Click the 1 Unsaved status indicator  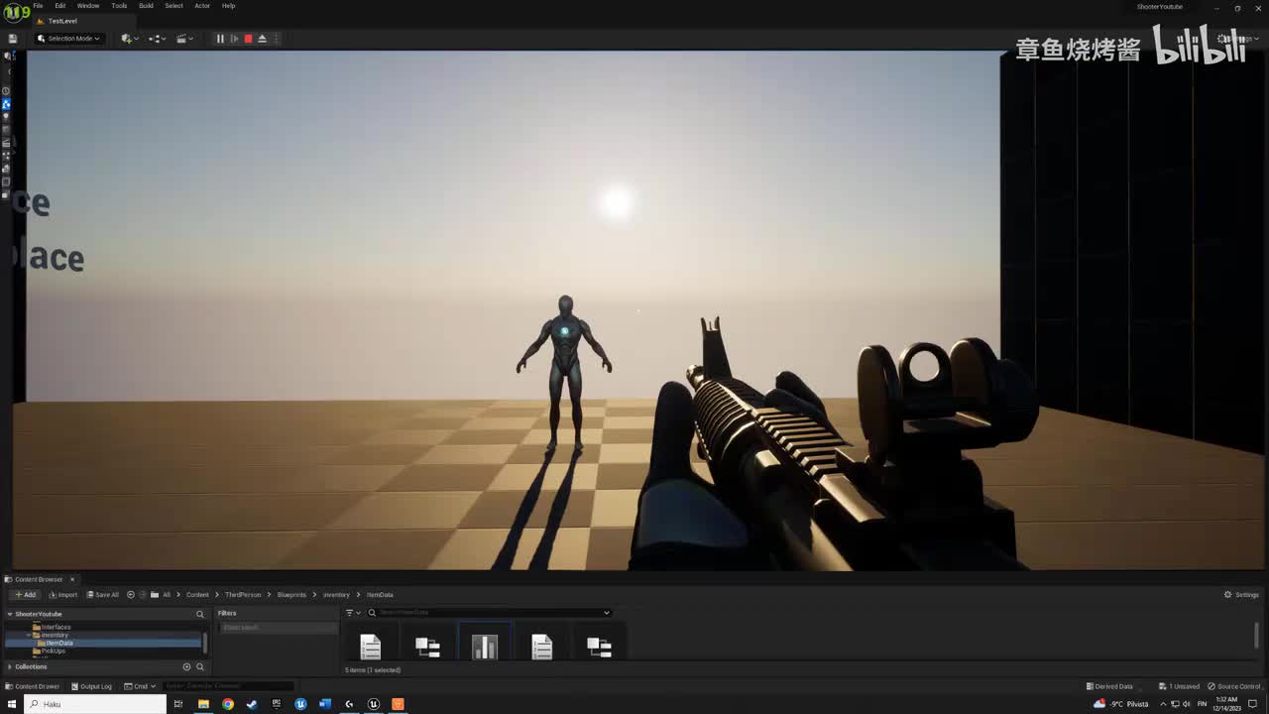point(1180,686)
